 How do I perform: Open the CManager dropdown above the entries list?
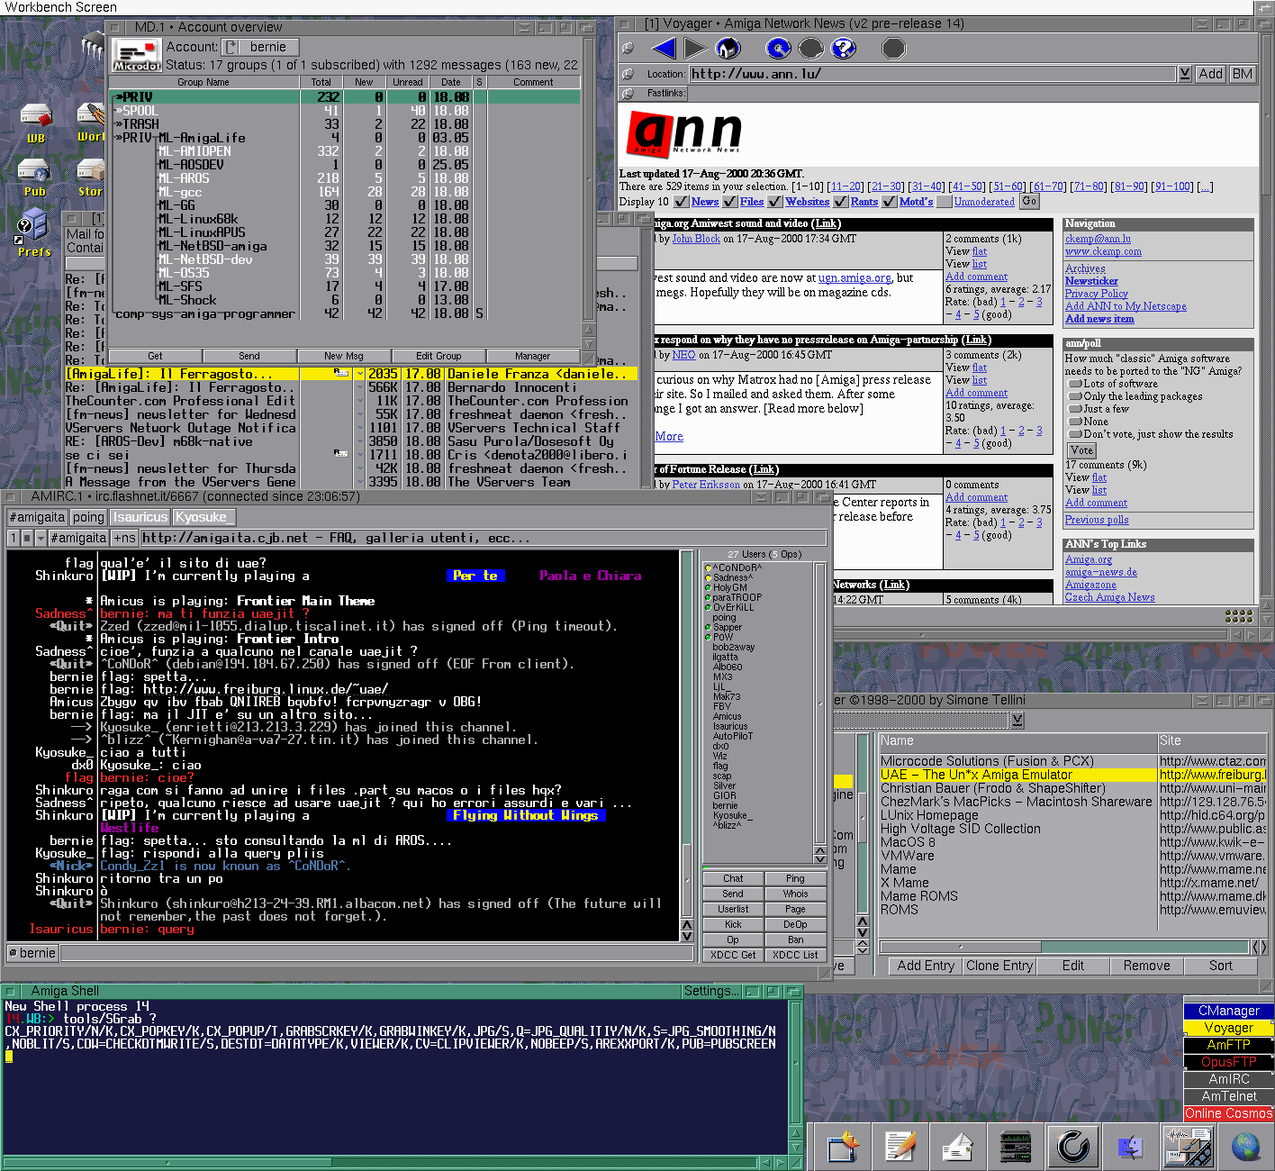[1017, 721]
